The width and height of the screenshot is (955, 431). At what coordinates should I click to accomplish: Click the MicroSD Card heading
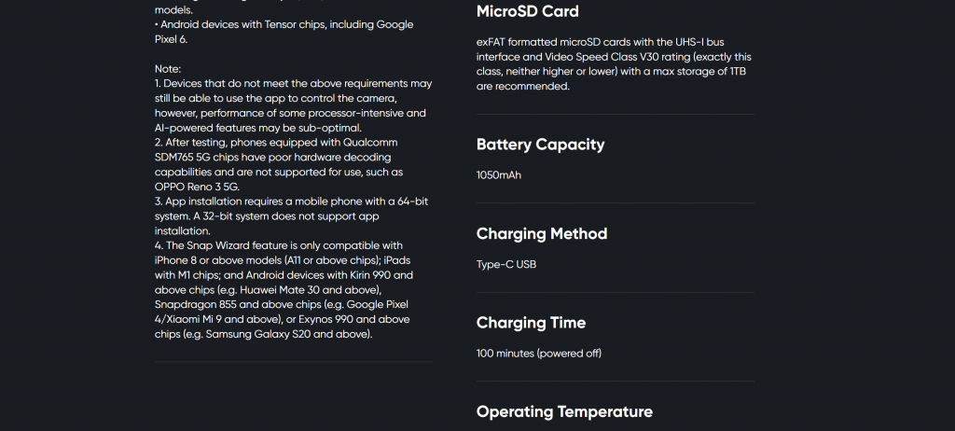click(528, 11)
